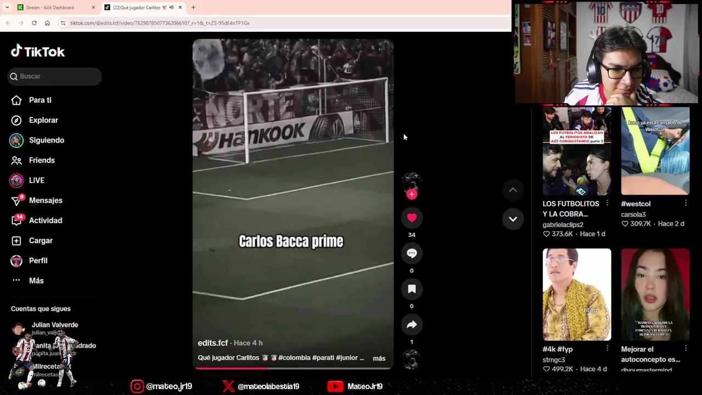Click the Buscar search field

pyautogui.click(x=55, y=76)
